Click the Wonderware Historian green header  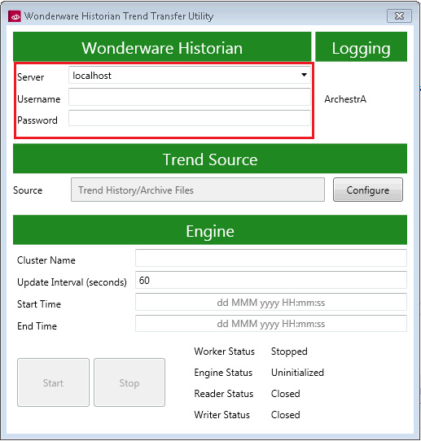[162, 46]
